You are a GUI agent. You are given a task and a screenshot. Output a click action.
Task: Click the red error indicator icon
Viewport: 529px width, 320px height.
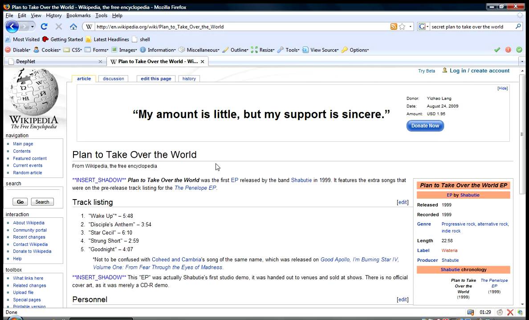click(508, 50)
